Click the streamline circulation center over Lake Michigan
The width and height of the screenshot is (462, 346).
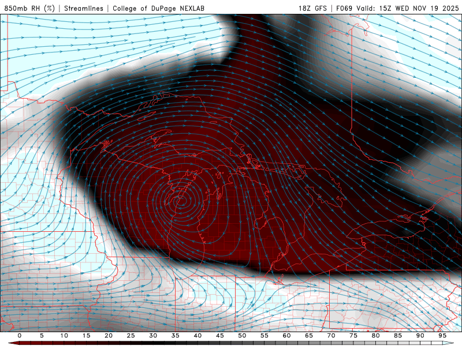(180, 202)
